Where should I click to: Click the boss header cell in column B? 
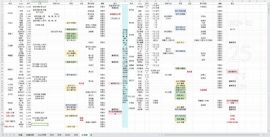click(21, 3)
